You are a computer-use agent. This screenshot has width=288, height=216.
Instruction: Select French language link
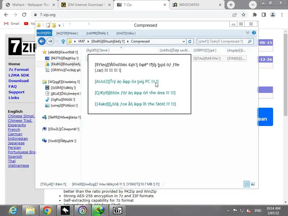[14, 129]
